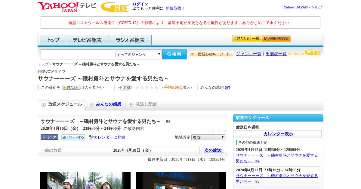This screenshot has width=361, height=189.
Task: Open the April 12 サウナーーーズ #4 link
Action: 277,158
